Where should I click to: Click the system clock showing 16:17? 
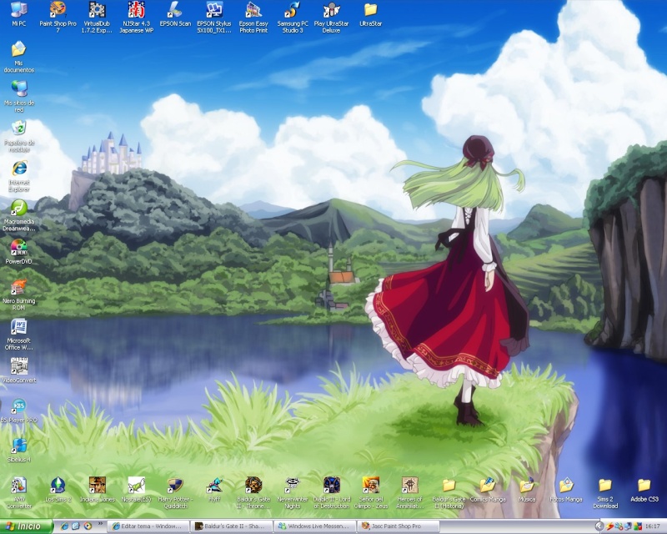coord(653,526)
